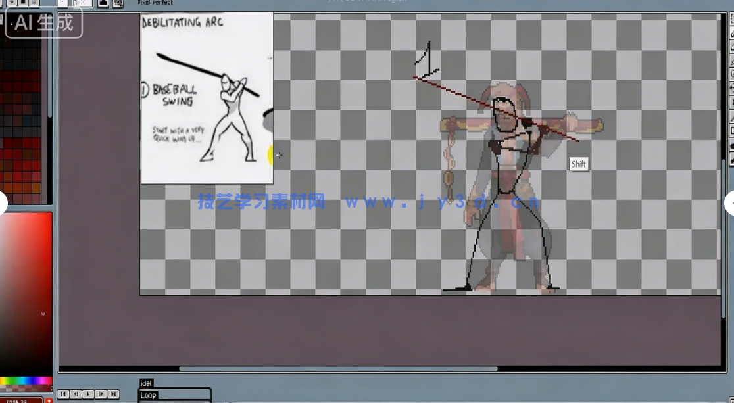The height and width of the screenshot is (403, 734).
Task: Open the ink type selector icon
Action: [103, 3]
